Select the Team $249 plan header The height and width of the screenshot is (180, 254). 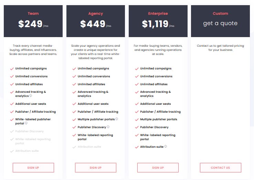pyautogui.click(x=33, y=21)
